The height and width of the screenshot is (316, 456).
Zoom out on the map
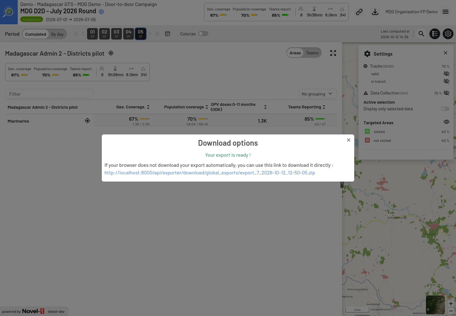click(x=451, y=311)
